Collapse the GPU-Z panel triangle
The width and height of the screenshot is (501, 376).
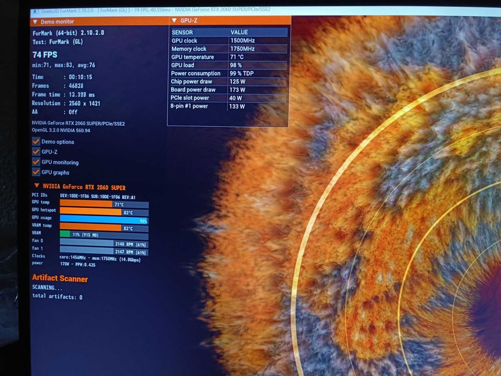174,20
